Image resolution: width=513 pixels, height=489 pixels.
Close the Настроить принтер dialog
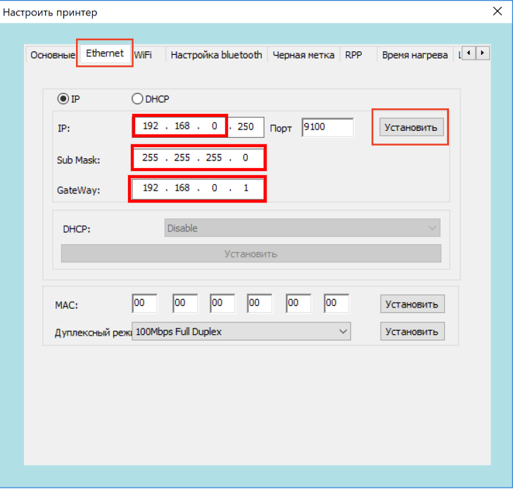click(x=497, y=12)
